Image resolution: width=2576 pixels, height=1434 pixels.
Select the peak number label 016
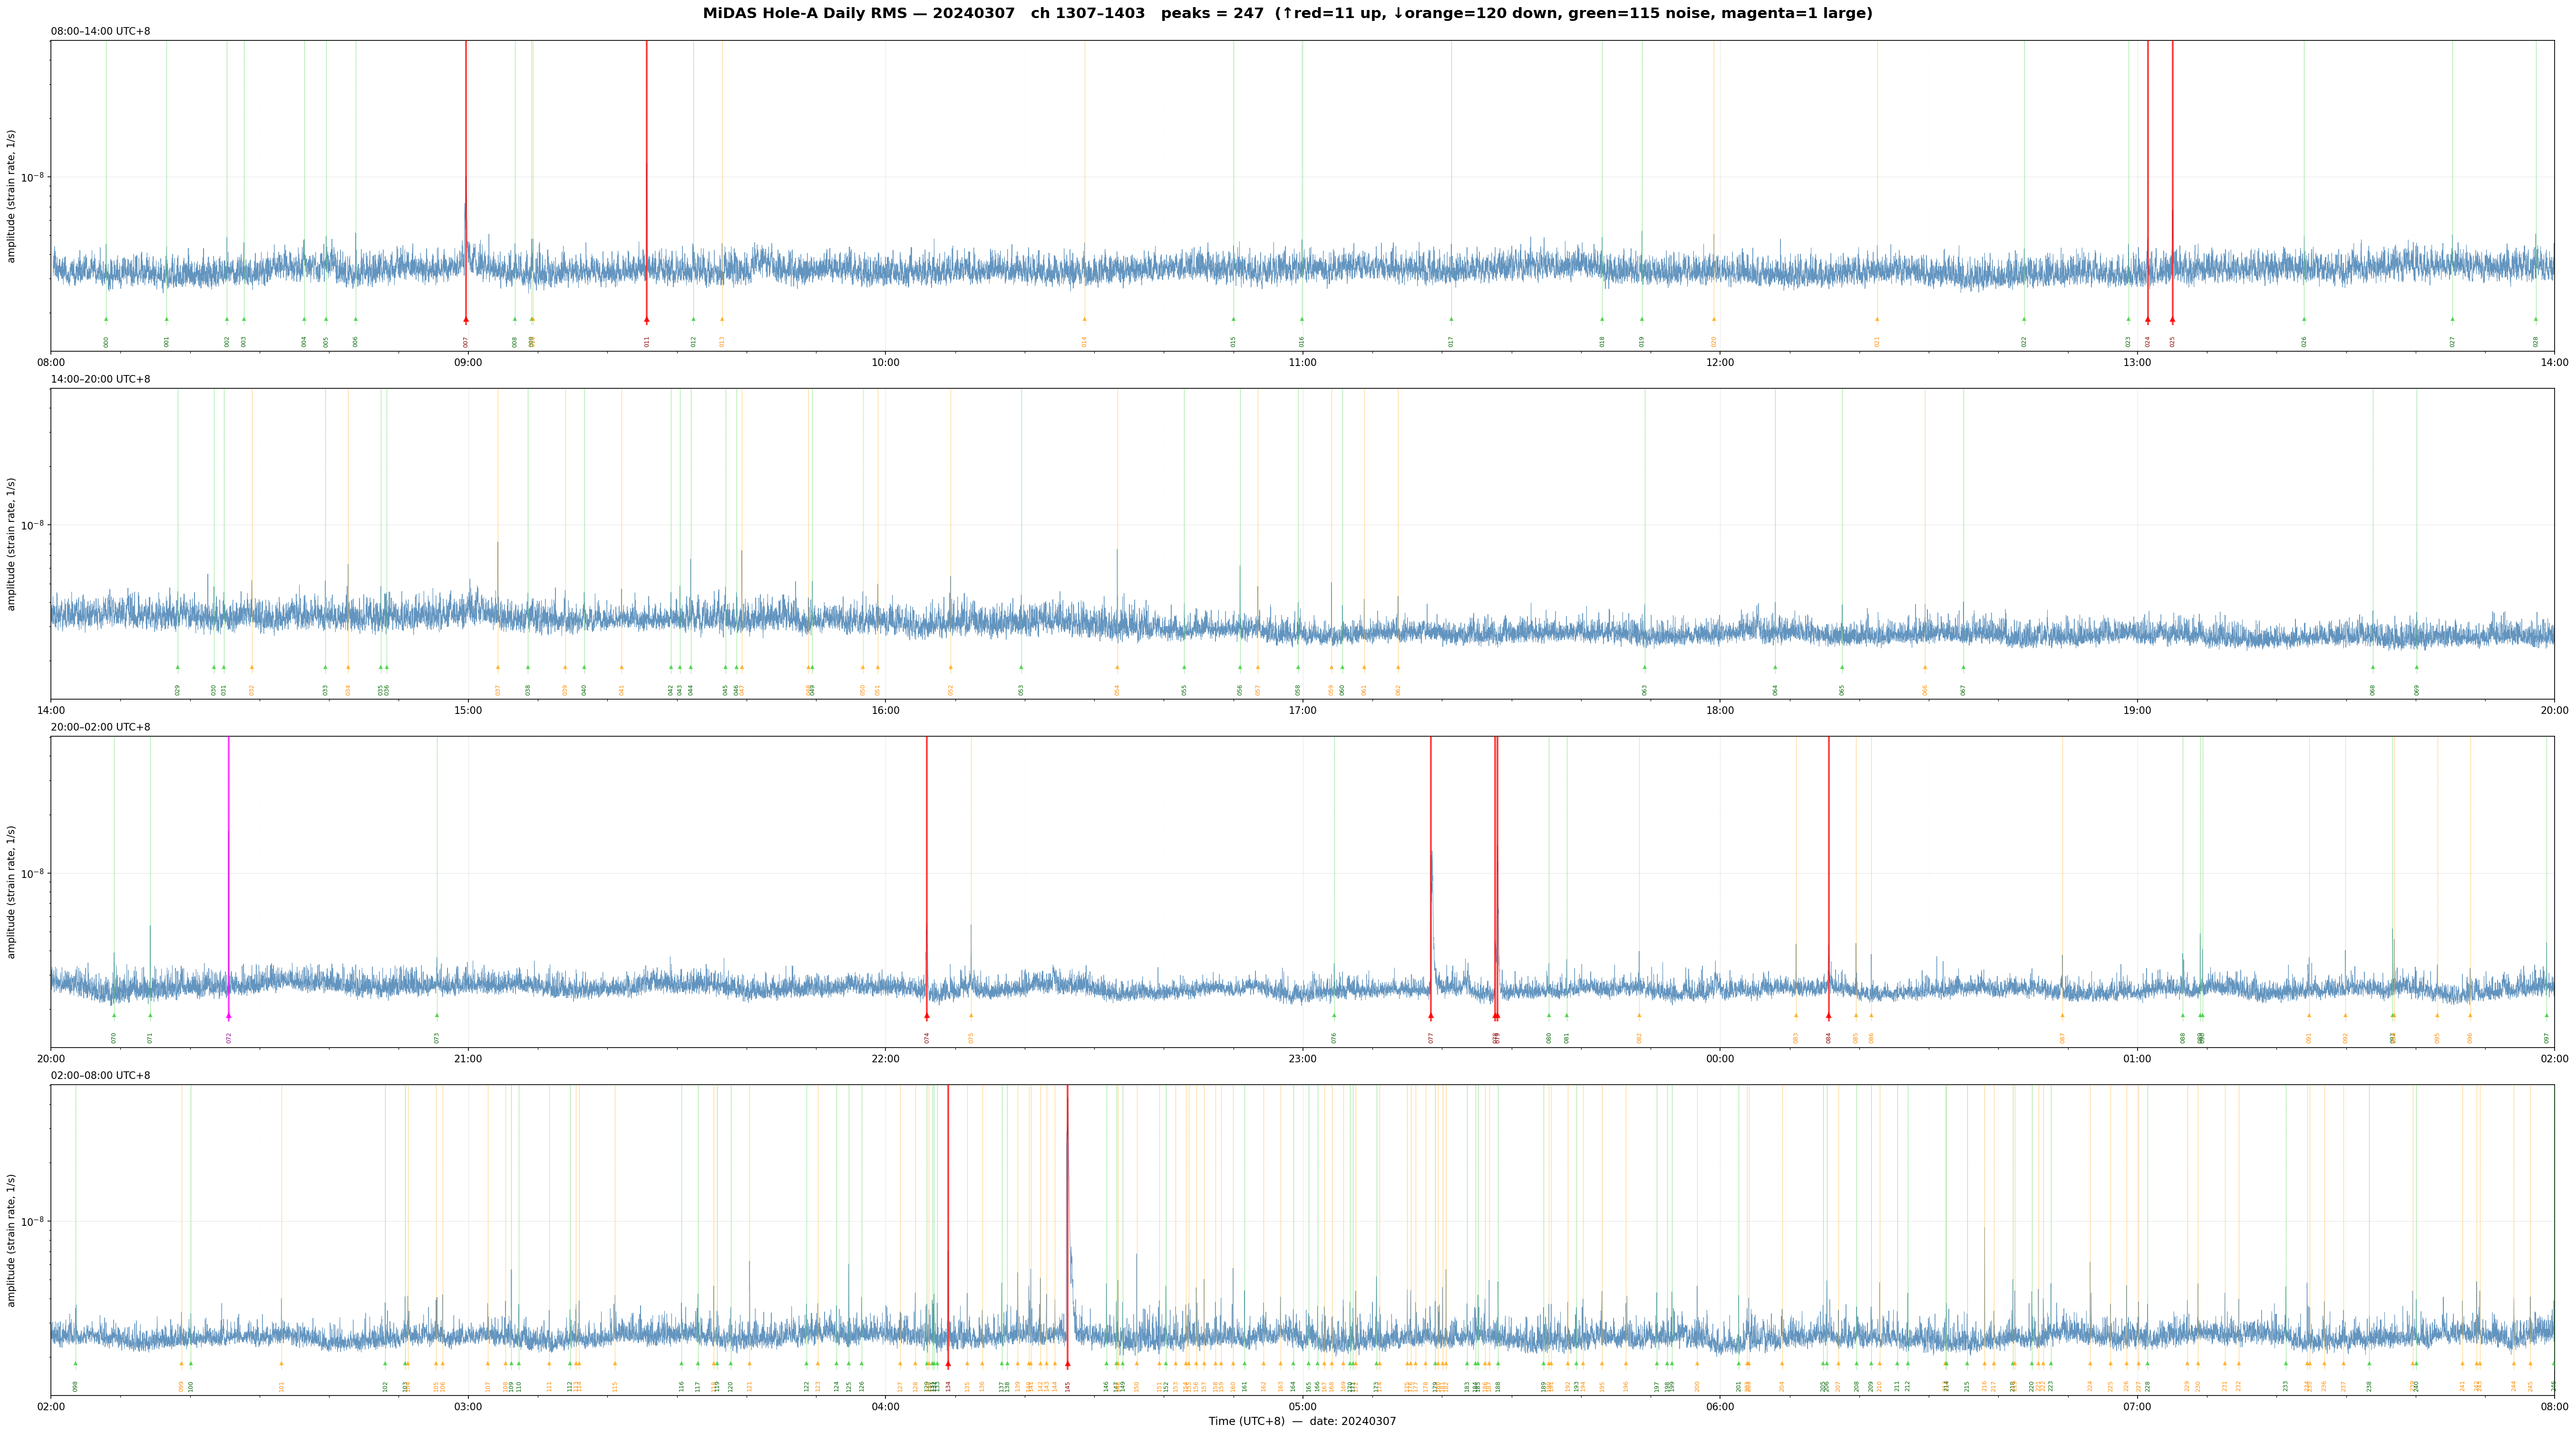click(x=1302, y=342)
